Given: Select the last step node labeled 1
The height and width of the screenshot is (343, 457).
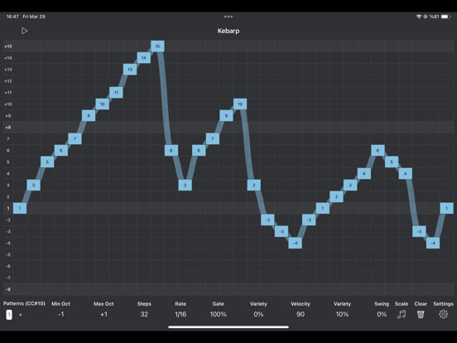Looking at the screenshot, I should coord(446,208).
